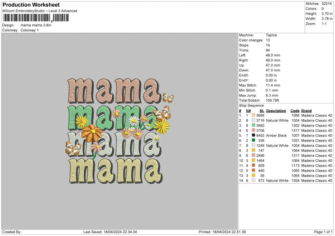Screen dimensions: 335x236
Task: Click the Stitches value '32214'
Action: point(327,4)
